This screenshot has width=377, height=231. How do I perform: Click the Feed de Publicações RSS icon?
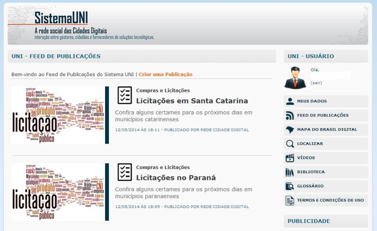click(290, 115)
